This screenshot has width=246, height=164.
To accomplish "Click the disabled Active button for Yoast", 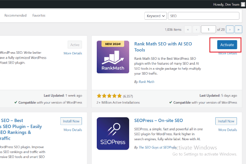I will coord(75,45).
